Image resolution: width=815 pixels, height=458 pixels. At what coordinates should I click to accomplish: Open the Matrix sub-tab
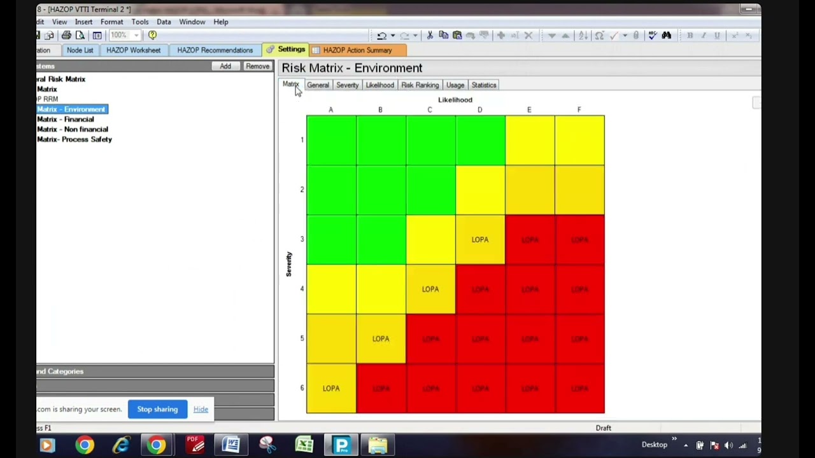[x=290, y=85]
